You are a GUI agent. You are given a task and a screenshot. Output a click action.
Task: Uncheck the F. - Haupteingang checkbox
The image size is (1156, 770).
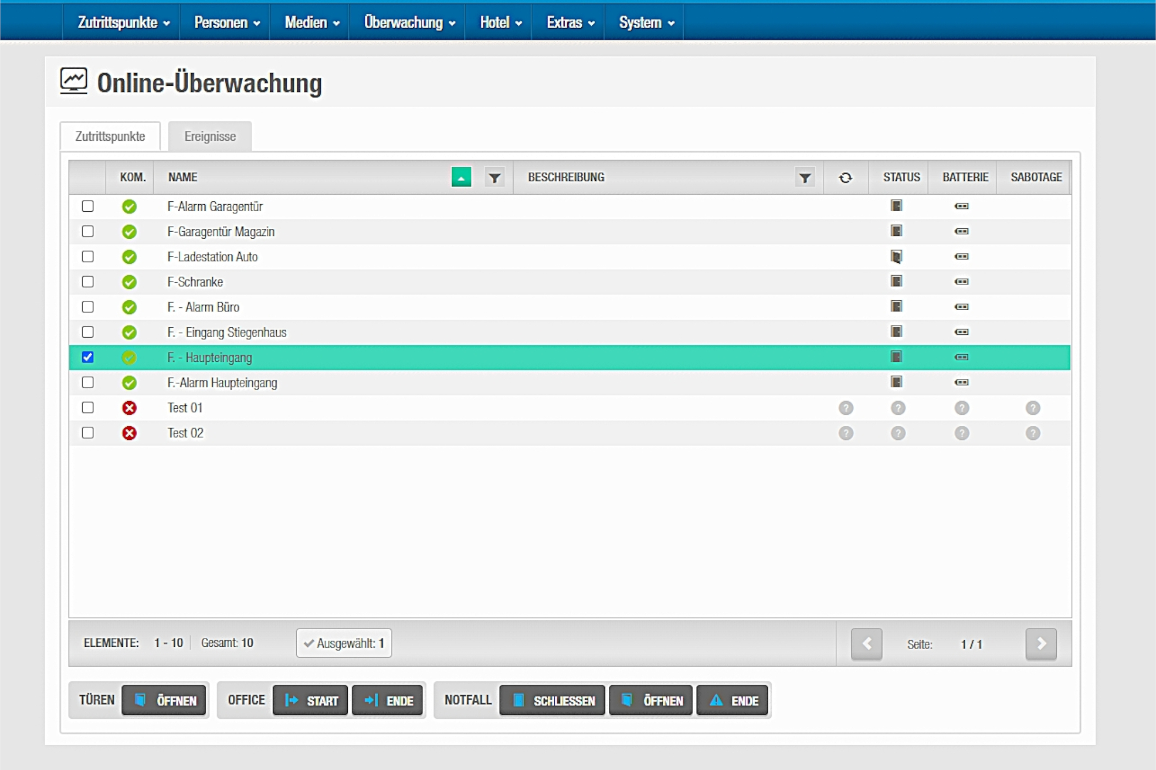[88, 357]
